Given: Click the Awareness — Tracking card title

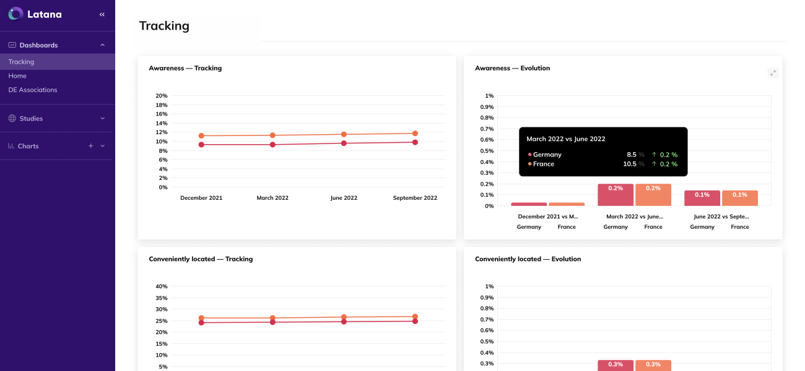Looking at the screenshot, I should [x=185, y=68].
